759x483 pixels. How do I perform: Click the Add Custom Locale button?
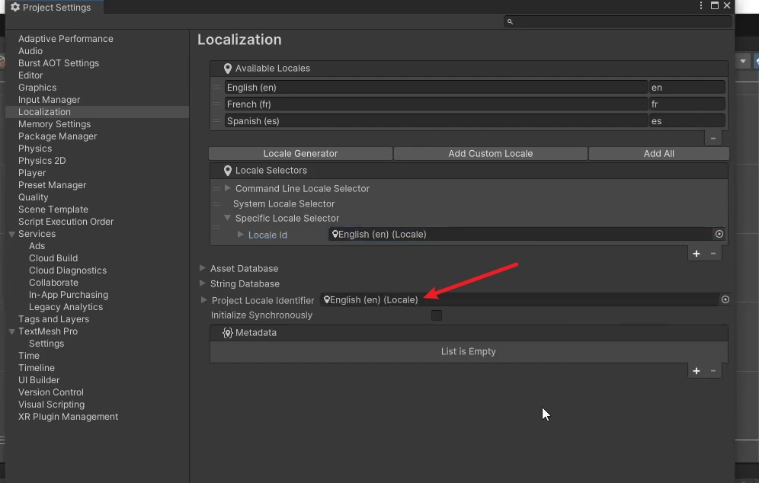[490, 153]
